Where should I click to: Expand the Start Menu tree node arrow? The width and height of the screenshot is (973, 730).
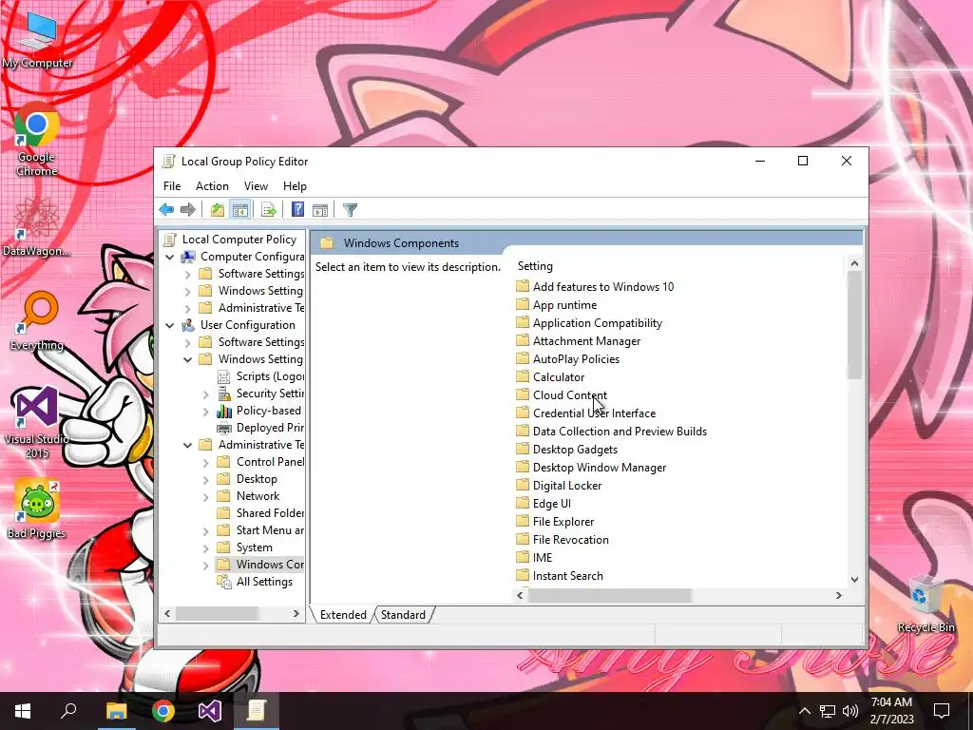click(x=205, y=530)
